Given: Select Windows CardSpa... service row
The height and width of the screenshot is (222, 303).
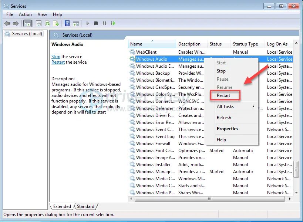Looking at the screenshot, I should [211, 87].
